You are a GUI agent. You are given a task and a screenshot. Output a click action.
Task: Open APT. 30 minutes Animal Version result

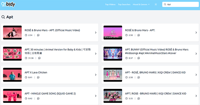[57, 51]
